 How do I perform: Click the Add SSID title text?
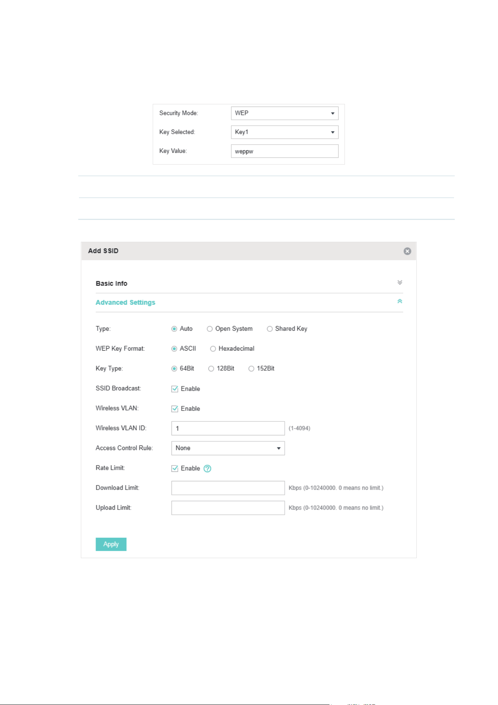pos(103,251)
